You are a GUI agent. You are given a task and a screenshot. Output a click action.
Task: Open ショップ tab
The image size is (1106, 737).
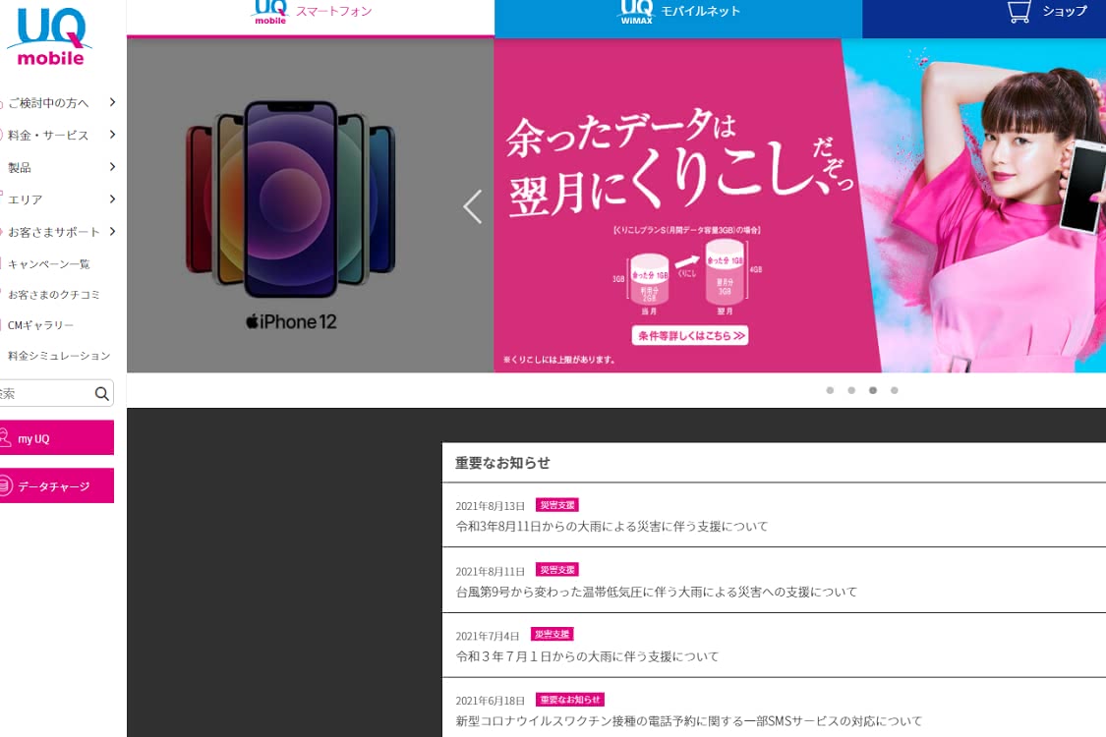(x=984, y=19)
